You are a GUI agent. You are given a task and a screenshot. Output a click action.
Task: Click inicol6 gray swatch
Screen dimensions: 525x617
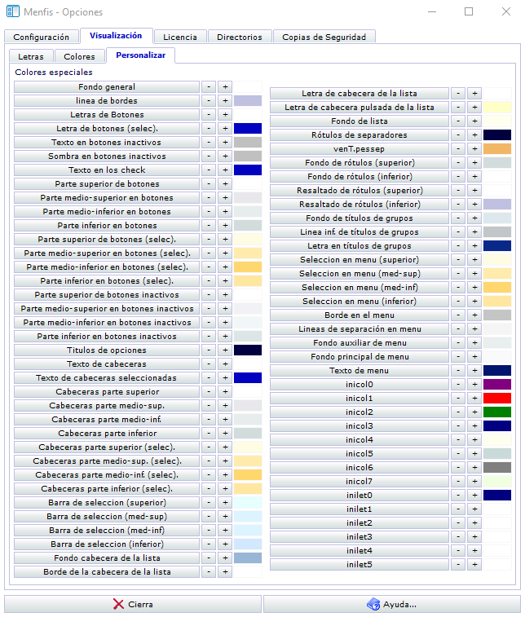pos(497,468)
